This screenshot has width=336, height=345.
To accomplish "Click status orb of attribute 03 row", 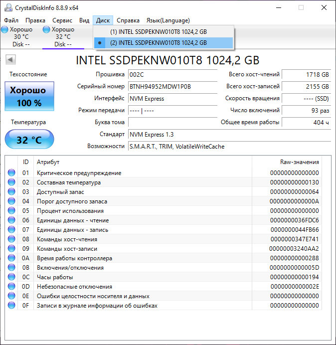I will [x=11, y=191].
